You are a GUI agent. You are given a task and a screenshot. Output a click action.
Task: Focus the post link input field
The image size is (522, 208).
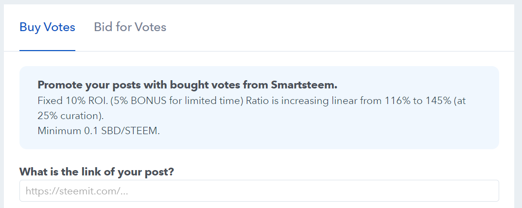(259, 191)
